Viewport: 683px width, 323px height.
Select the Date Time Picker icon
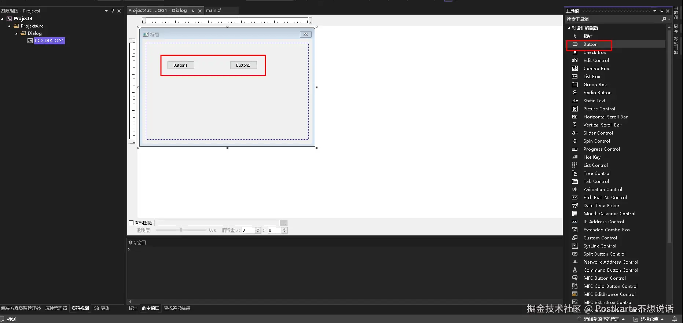click(x=575, y=205)
